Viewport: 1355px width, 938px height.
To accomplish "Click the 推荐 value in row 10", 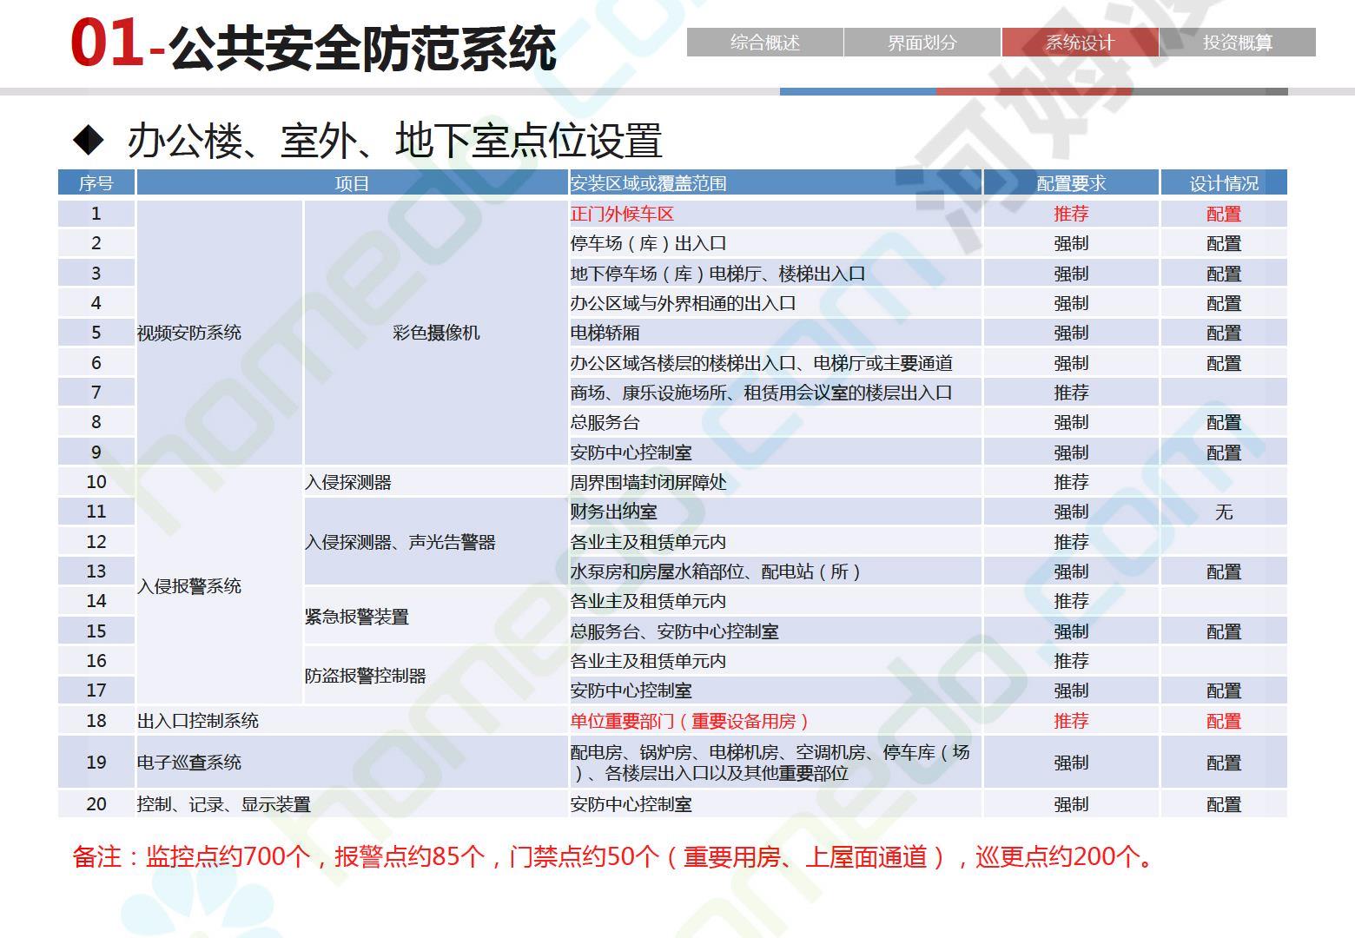I will [x=1071, y=482].
